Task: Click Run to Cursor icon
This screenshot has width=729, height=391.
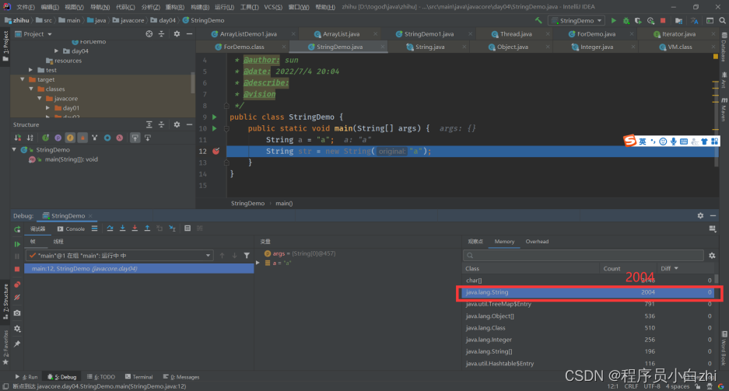Action: pyautogui.click(x=172, y=229)
